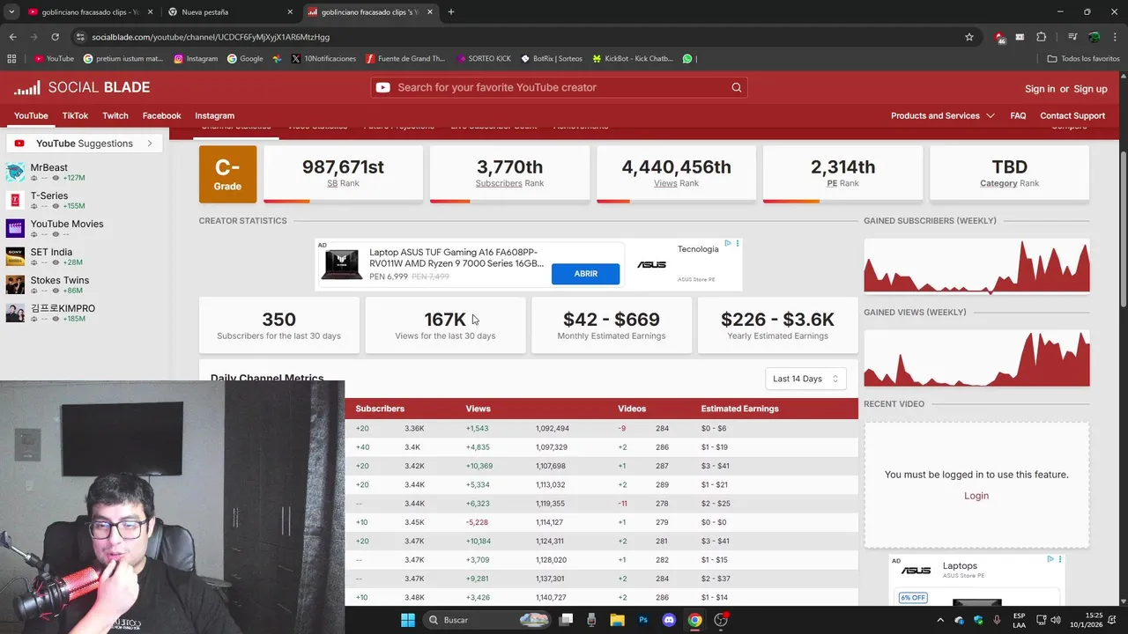
Task: Click the YouTube icon in search box
Action: 383,87
